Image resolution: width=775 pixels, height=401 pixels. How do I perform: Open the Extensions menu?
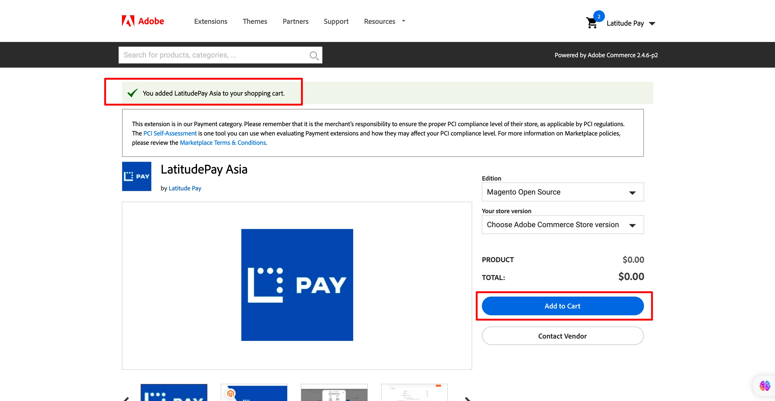(x=211, y=22)
